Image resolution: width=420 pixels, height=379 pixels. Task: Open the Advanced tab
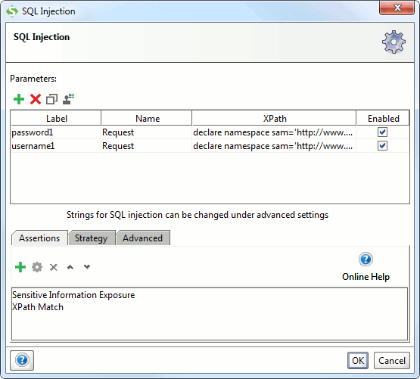[142, 238]
